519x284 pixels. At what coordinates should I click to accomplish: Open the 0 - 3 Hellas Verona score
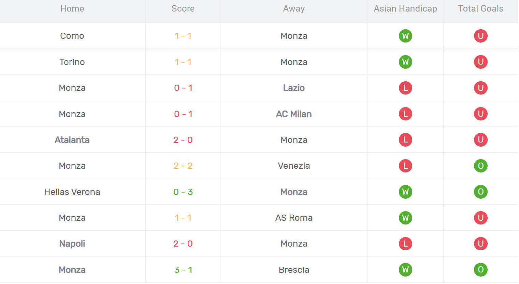click(x=183, y=192)
